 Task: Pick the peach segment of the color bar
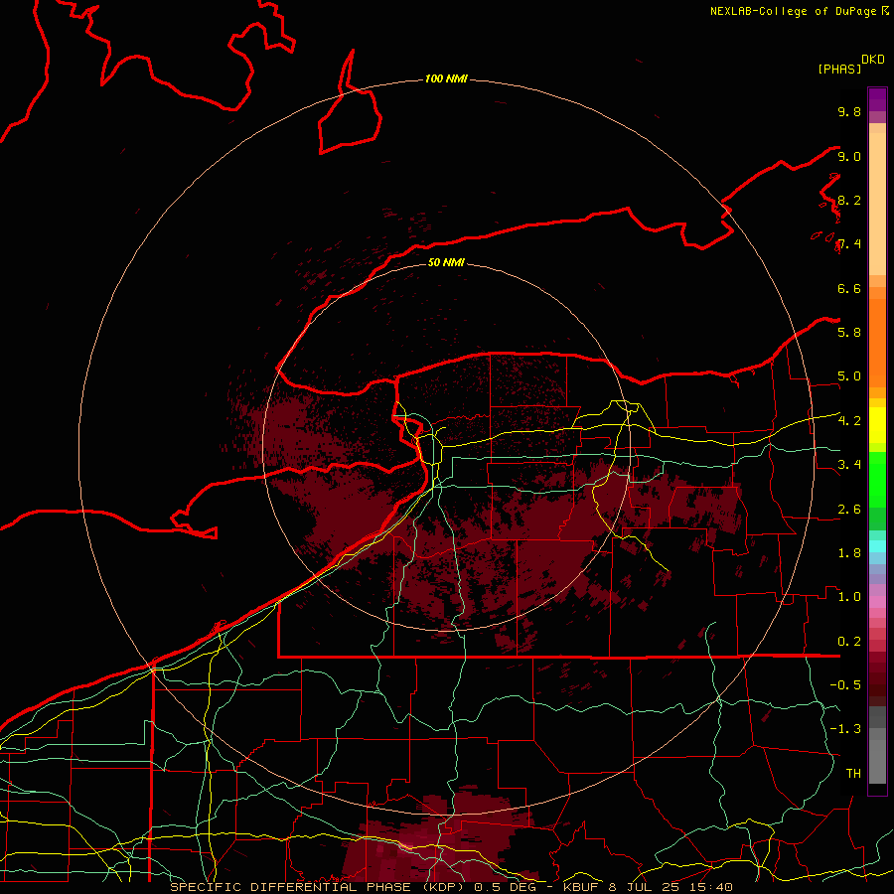(877, 204)
